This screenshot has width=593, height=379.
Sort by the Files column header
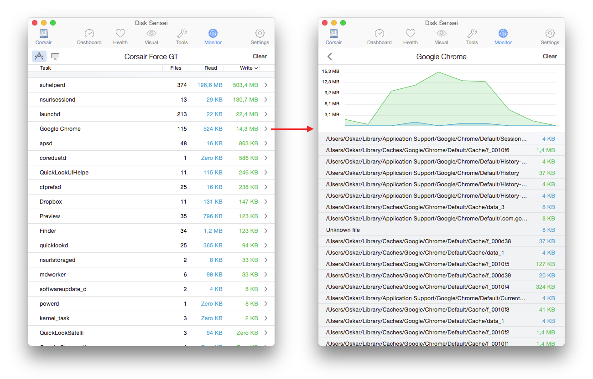tap(176, 68)
